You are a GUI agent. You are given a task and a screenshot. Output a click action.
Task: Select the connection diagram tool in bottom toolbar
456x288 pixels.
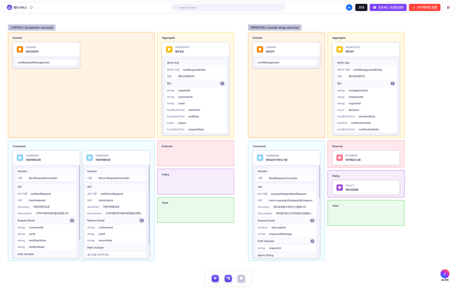click(x=228, y=278)
